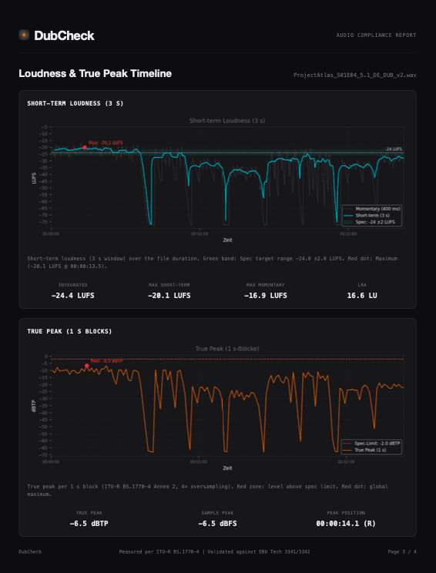Click the red Max -20.1 LUFS marker dot
The width and height of the screenshot is (436, 573).
85,148
